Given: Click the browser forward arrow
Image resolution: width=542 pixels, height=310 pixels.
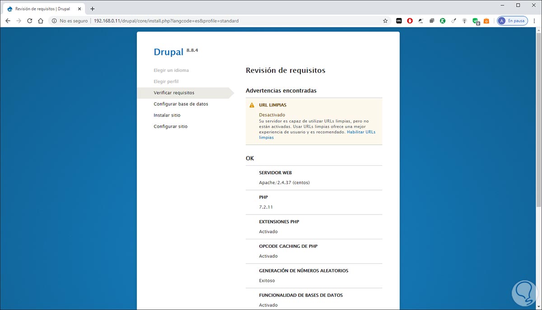Looking at the screenshot, I should tap(19, 21).
